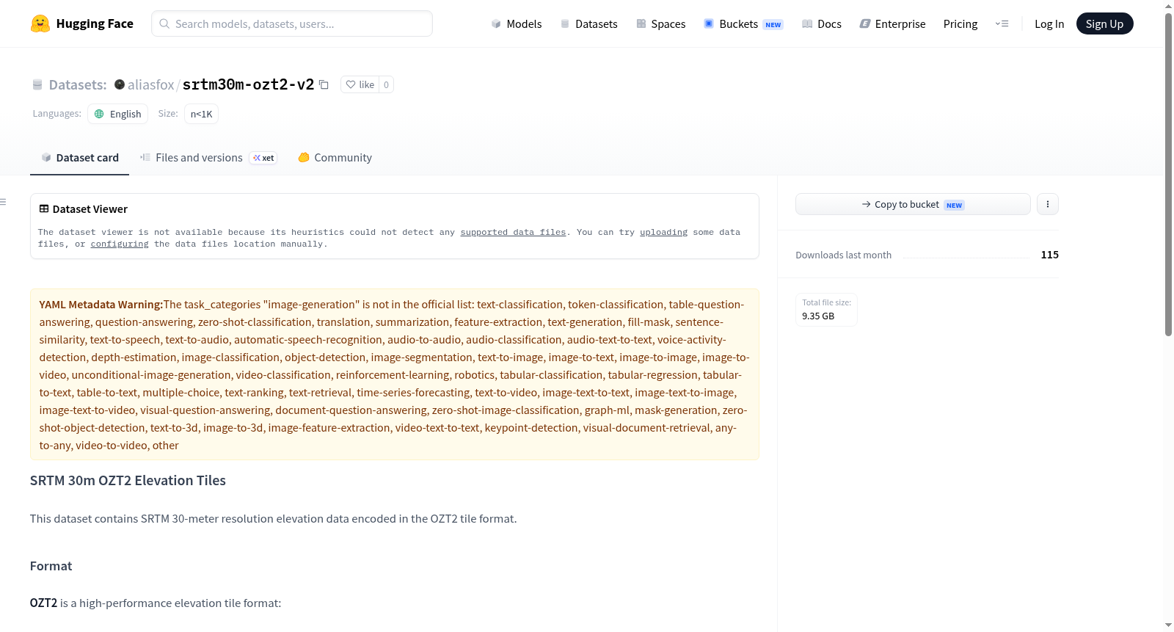Click the NEW badge next to Buckets
Viewport: 1174px width, 632px height.
click(x=773, y=25)
